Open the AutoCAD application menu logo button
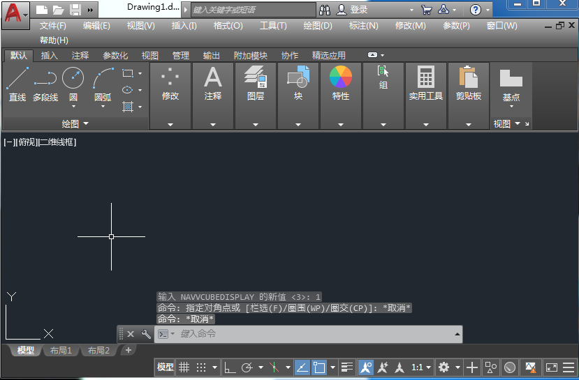Viewport: 579px width, 380px height. click(x=15, y=15)
